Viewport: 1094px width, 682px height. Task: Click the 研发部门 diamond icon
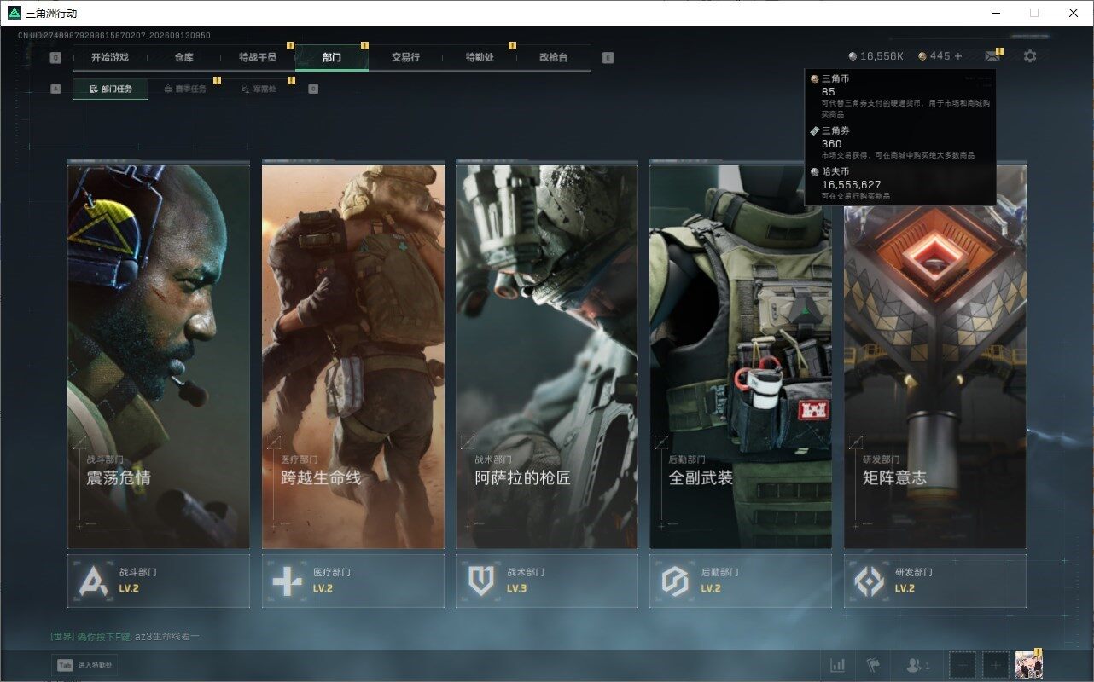[x=870, y=581]
